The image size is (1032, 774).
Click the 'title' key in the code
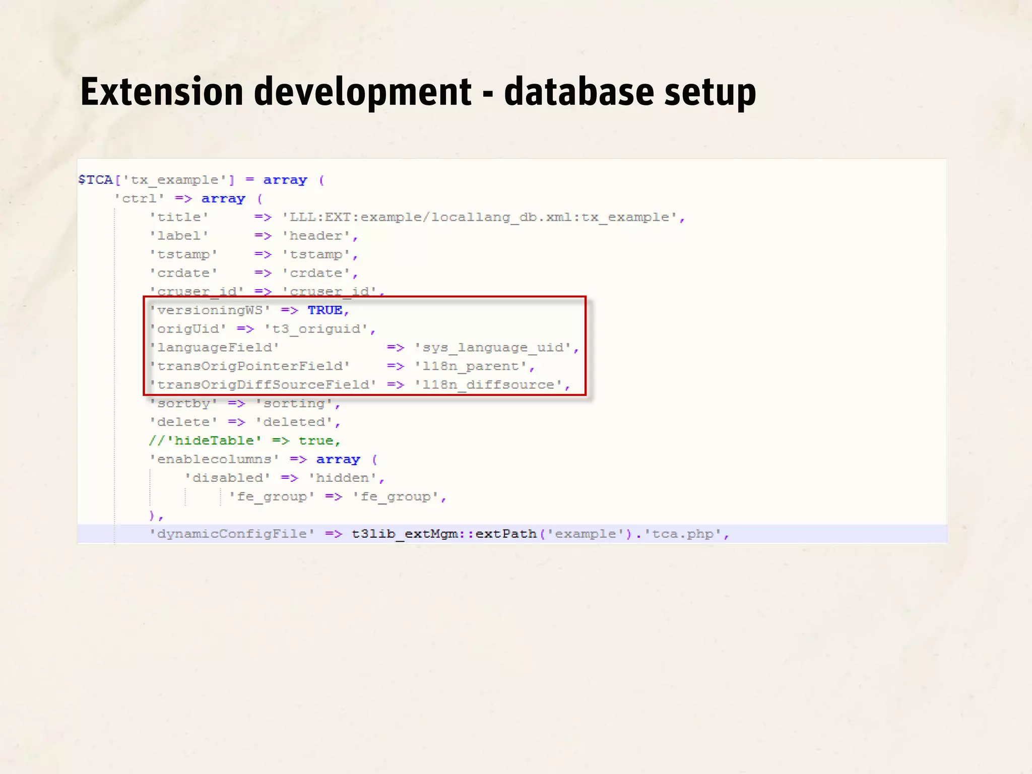click(x=179, y=217)
